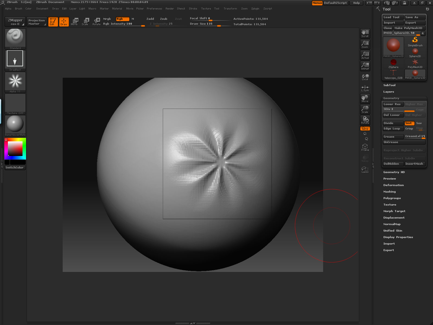Screen dimensions: 433x325
Task: Activate the Lasso selection icon
Action: 365,170
